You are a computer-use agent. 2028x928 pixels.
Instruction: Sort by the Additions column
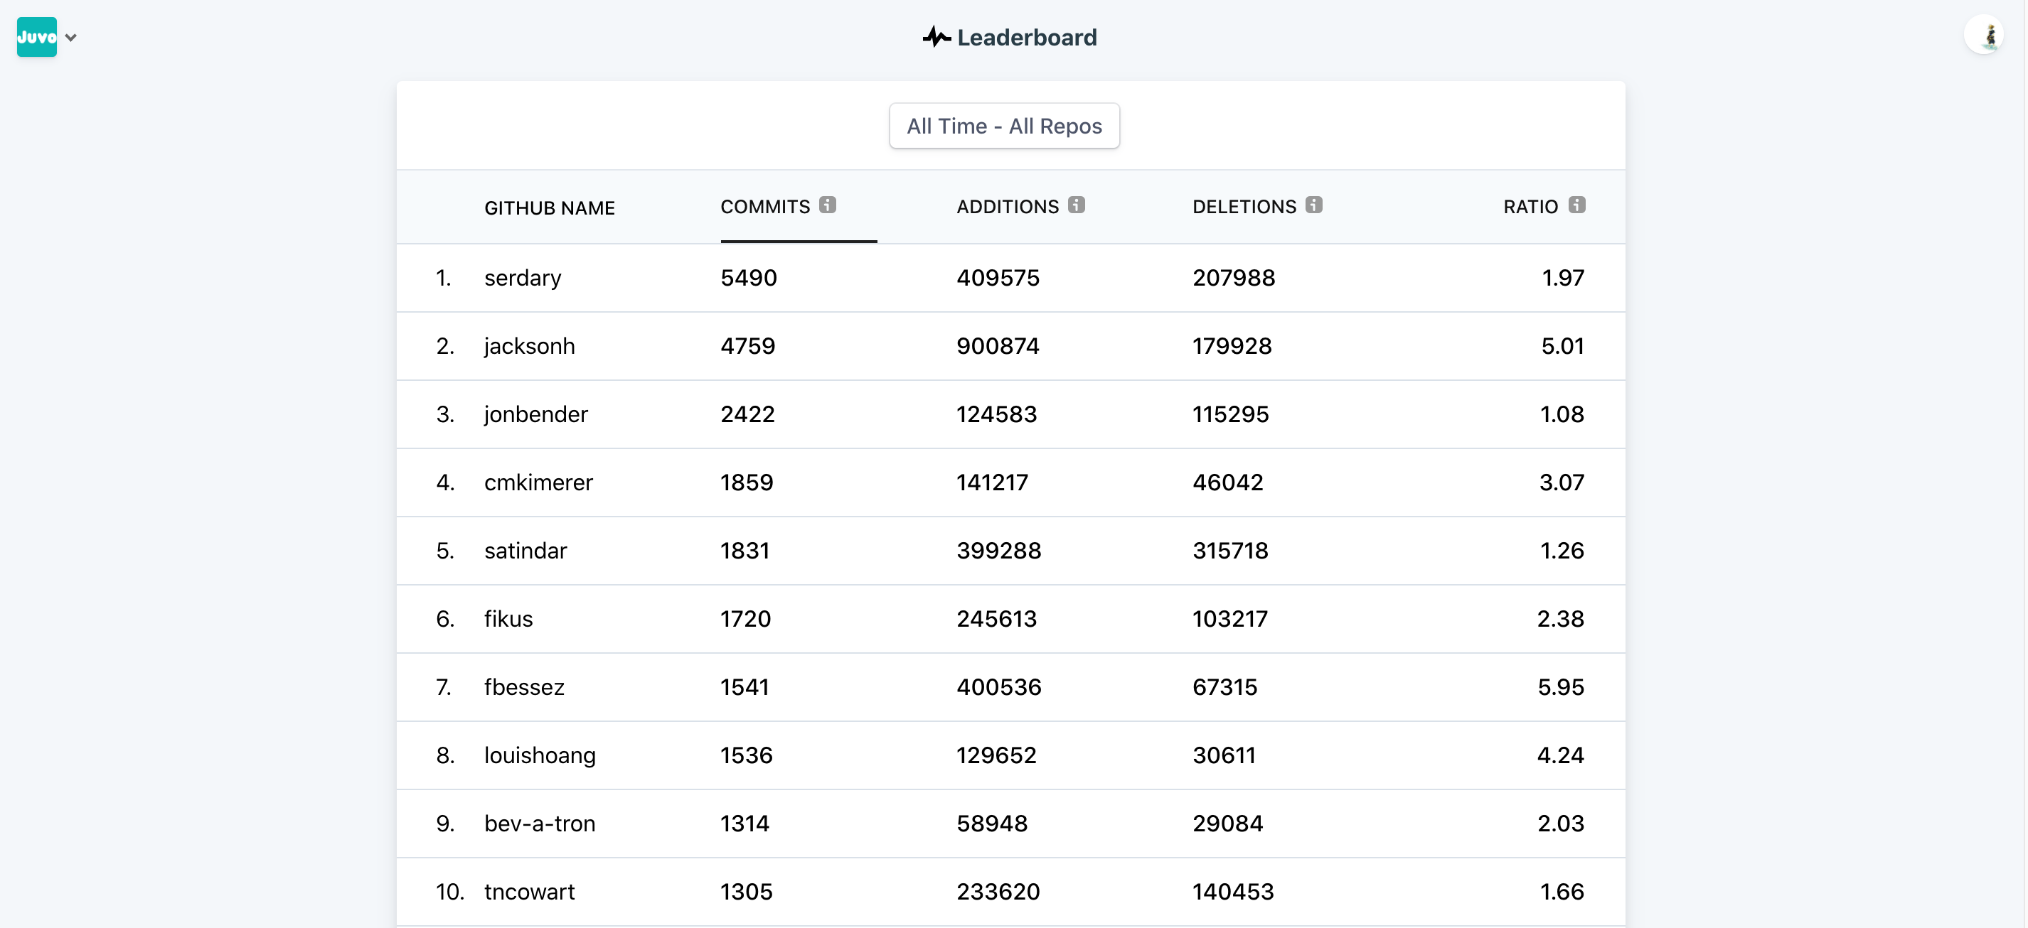(x=1007, y=207)
